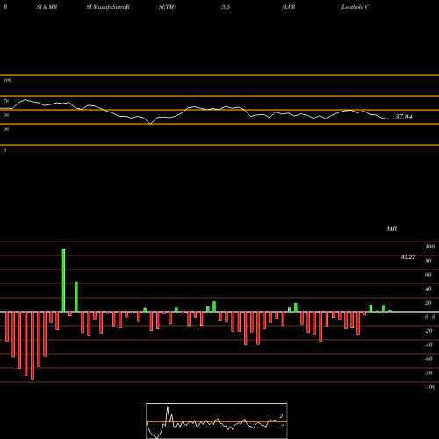Image resolution: width=439 pixels, height=439 pixels.
Task: Click the MR axis label -60
Action: (x=428, y=359)
